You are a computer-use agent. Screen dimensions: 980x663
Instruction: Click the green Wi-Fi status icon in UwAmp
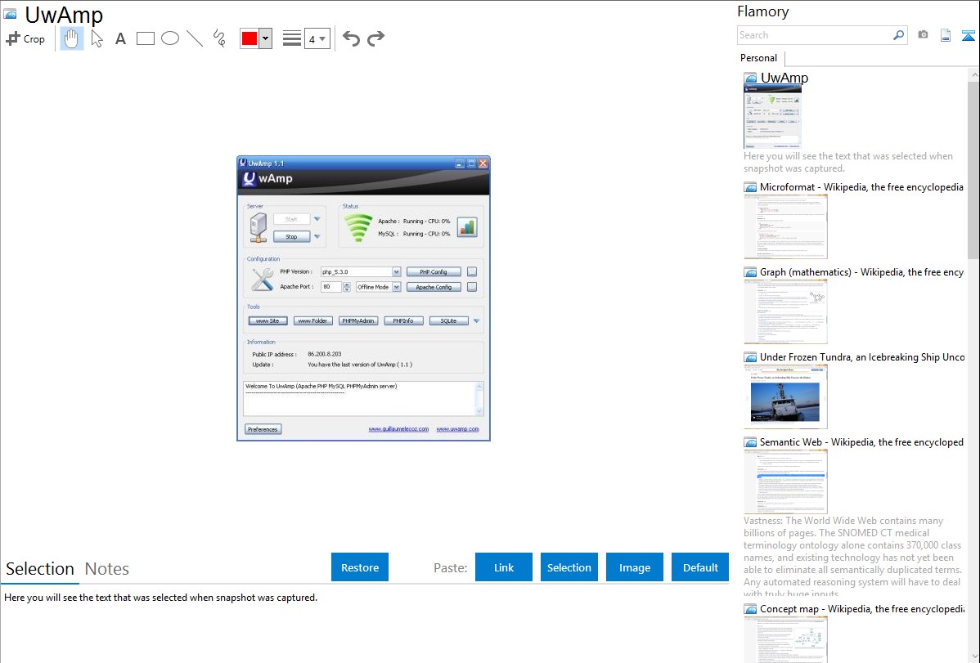(x=358, y=227)
